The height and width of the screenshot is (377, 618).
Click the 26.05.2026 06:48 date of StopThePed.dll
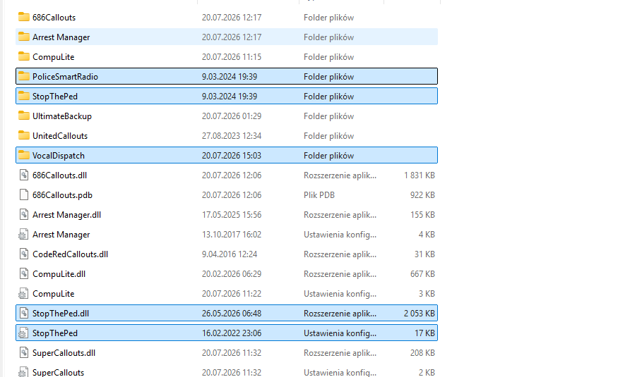click(x=232, y=314)
